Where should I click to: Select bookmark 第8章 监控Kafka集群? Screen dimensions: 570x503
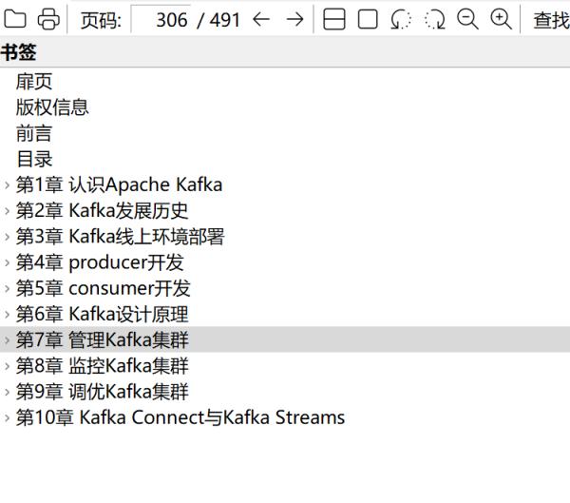tap(103, 366)
